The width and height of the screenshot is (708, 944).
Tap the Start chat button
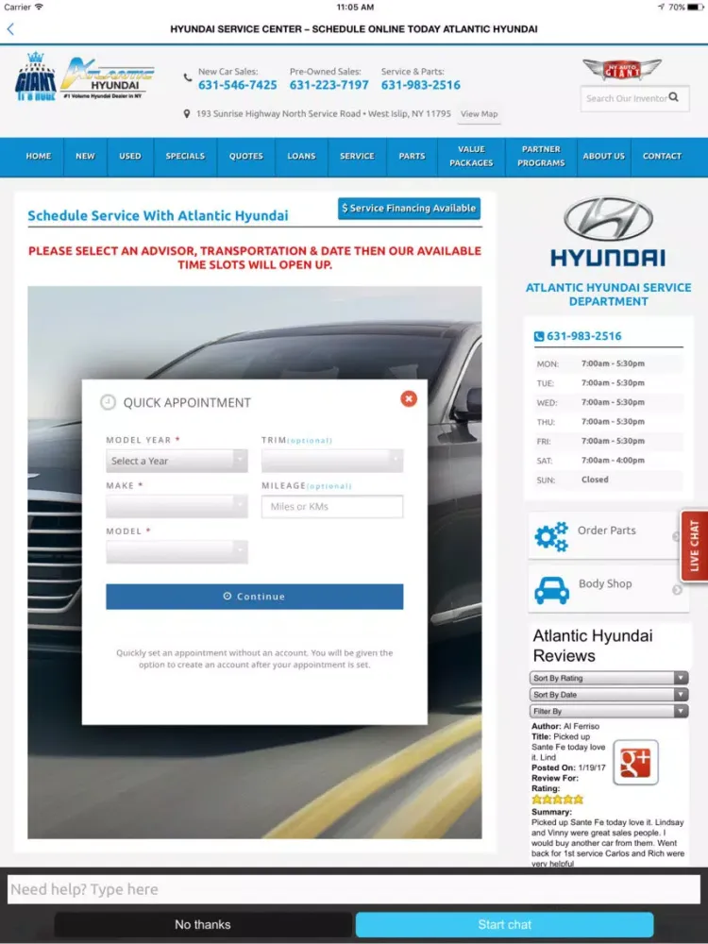pyautogui.click(x=504, y=924)
